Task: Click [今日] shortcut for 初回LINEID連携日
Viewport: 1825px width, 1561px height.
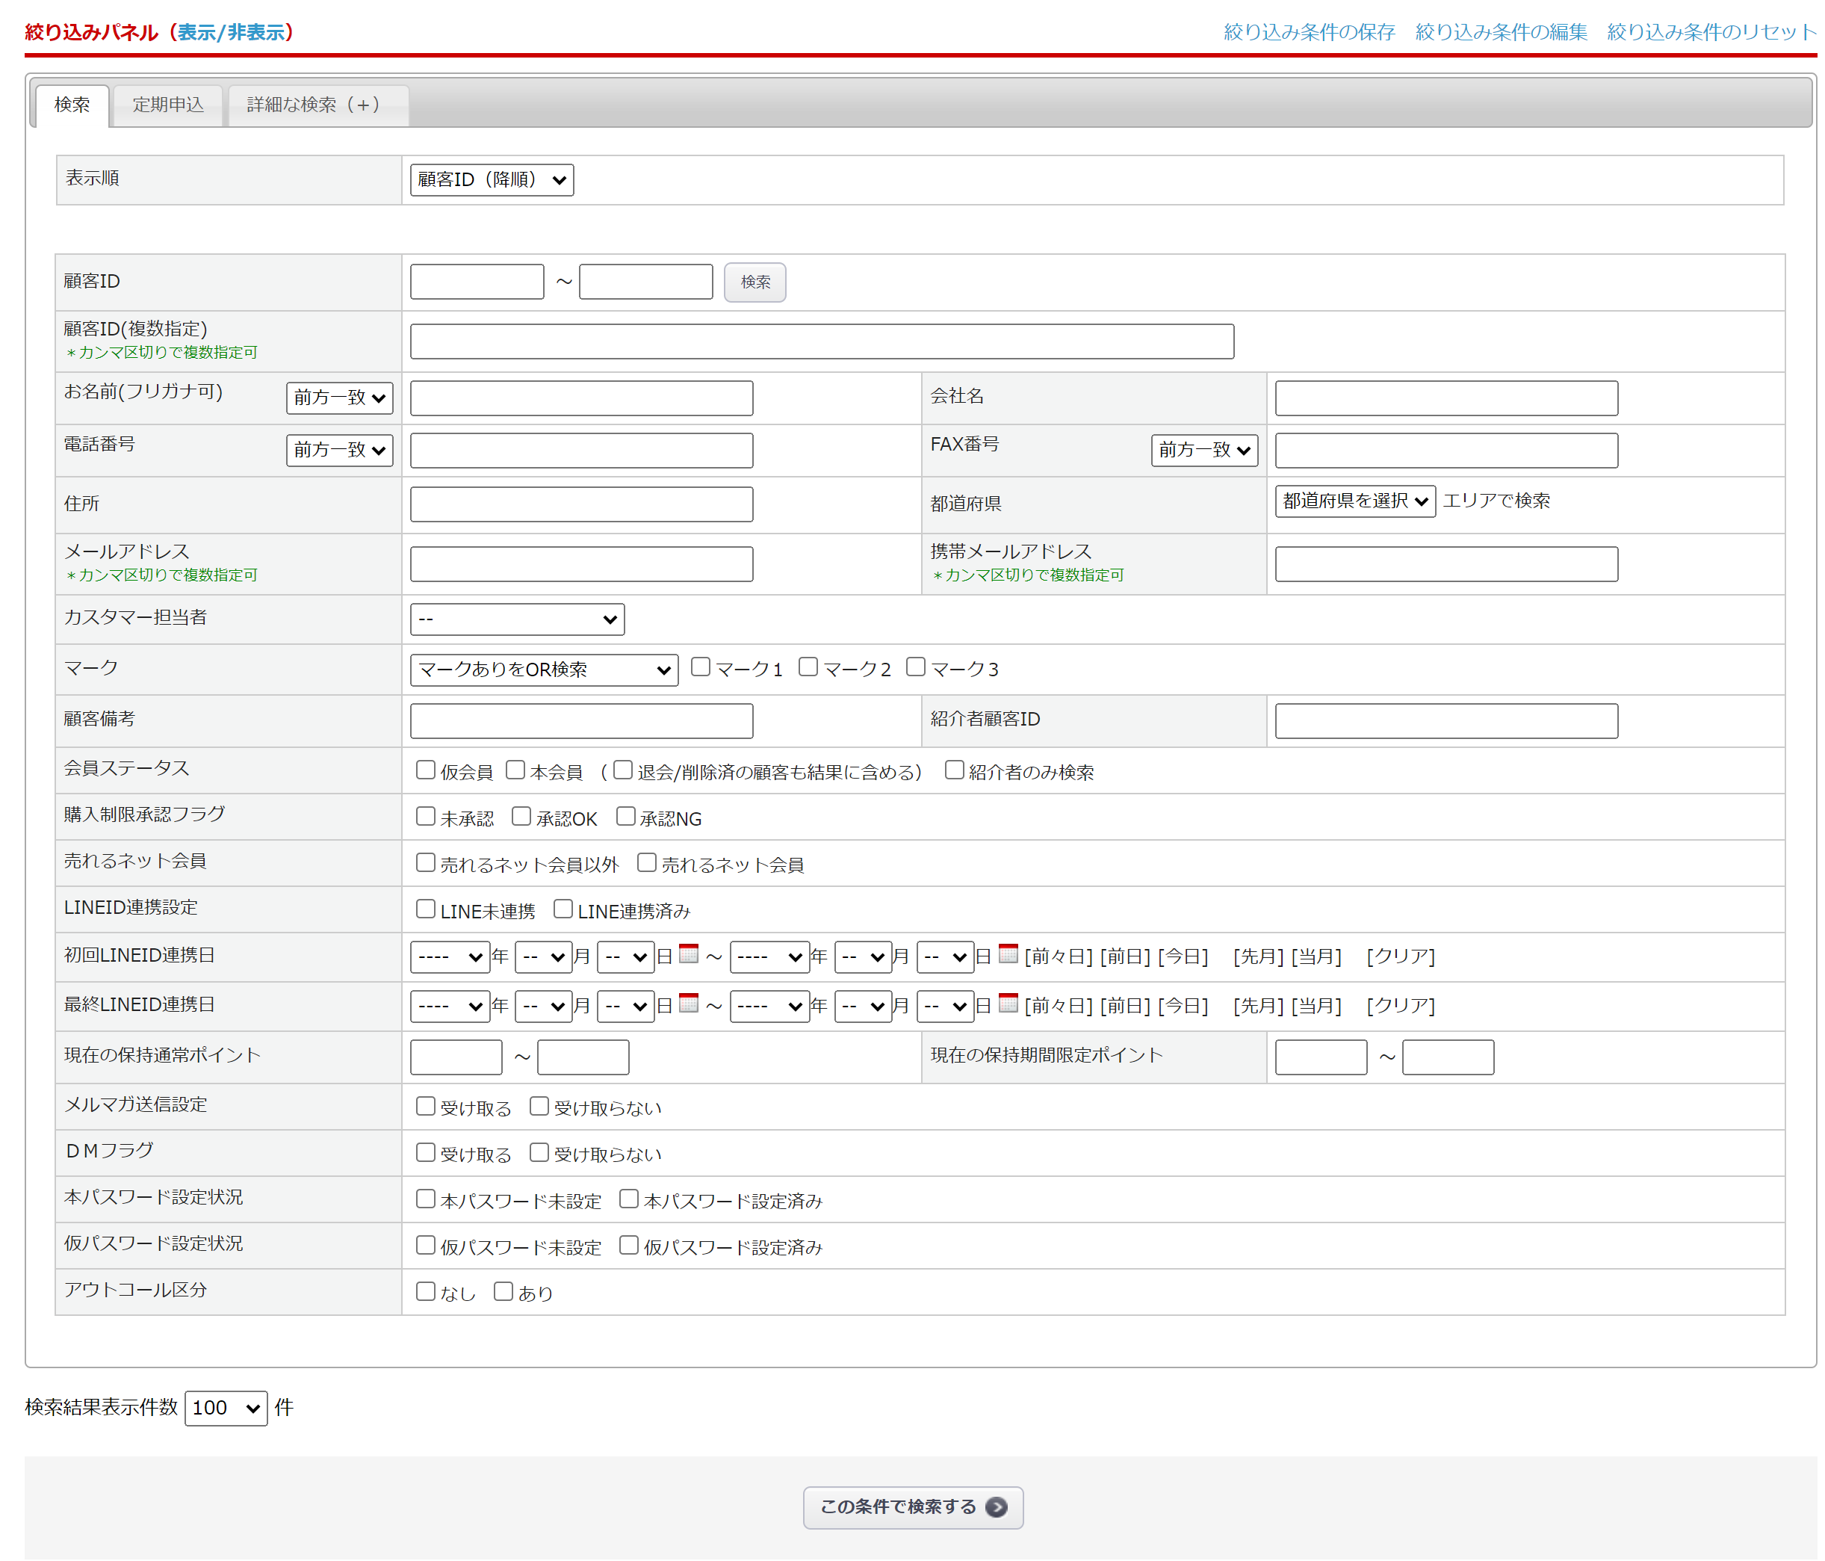Action: [1183, 956]
